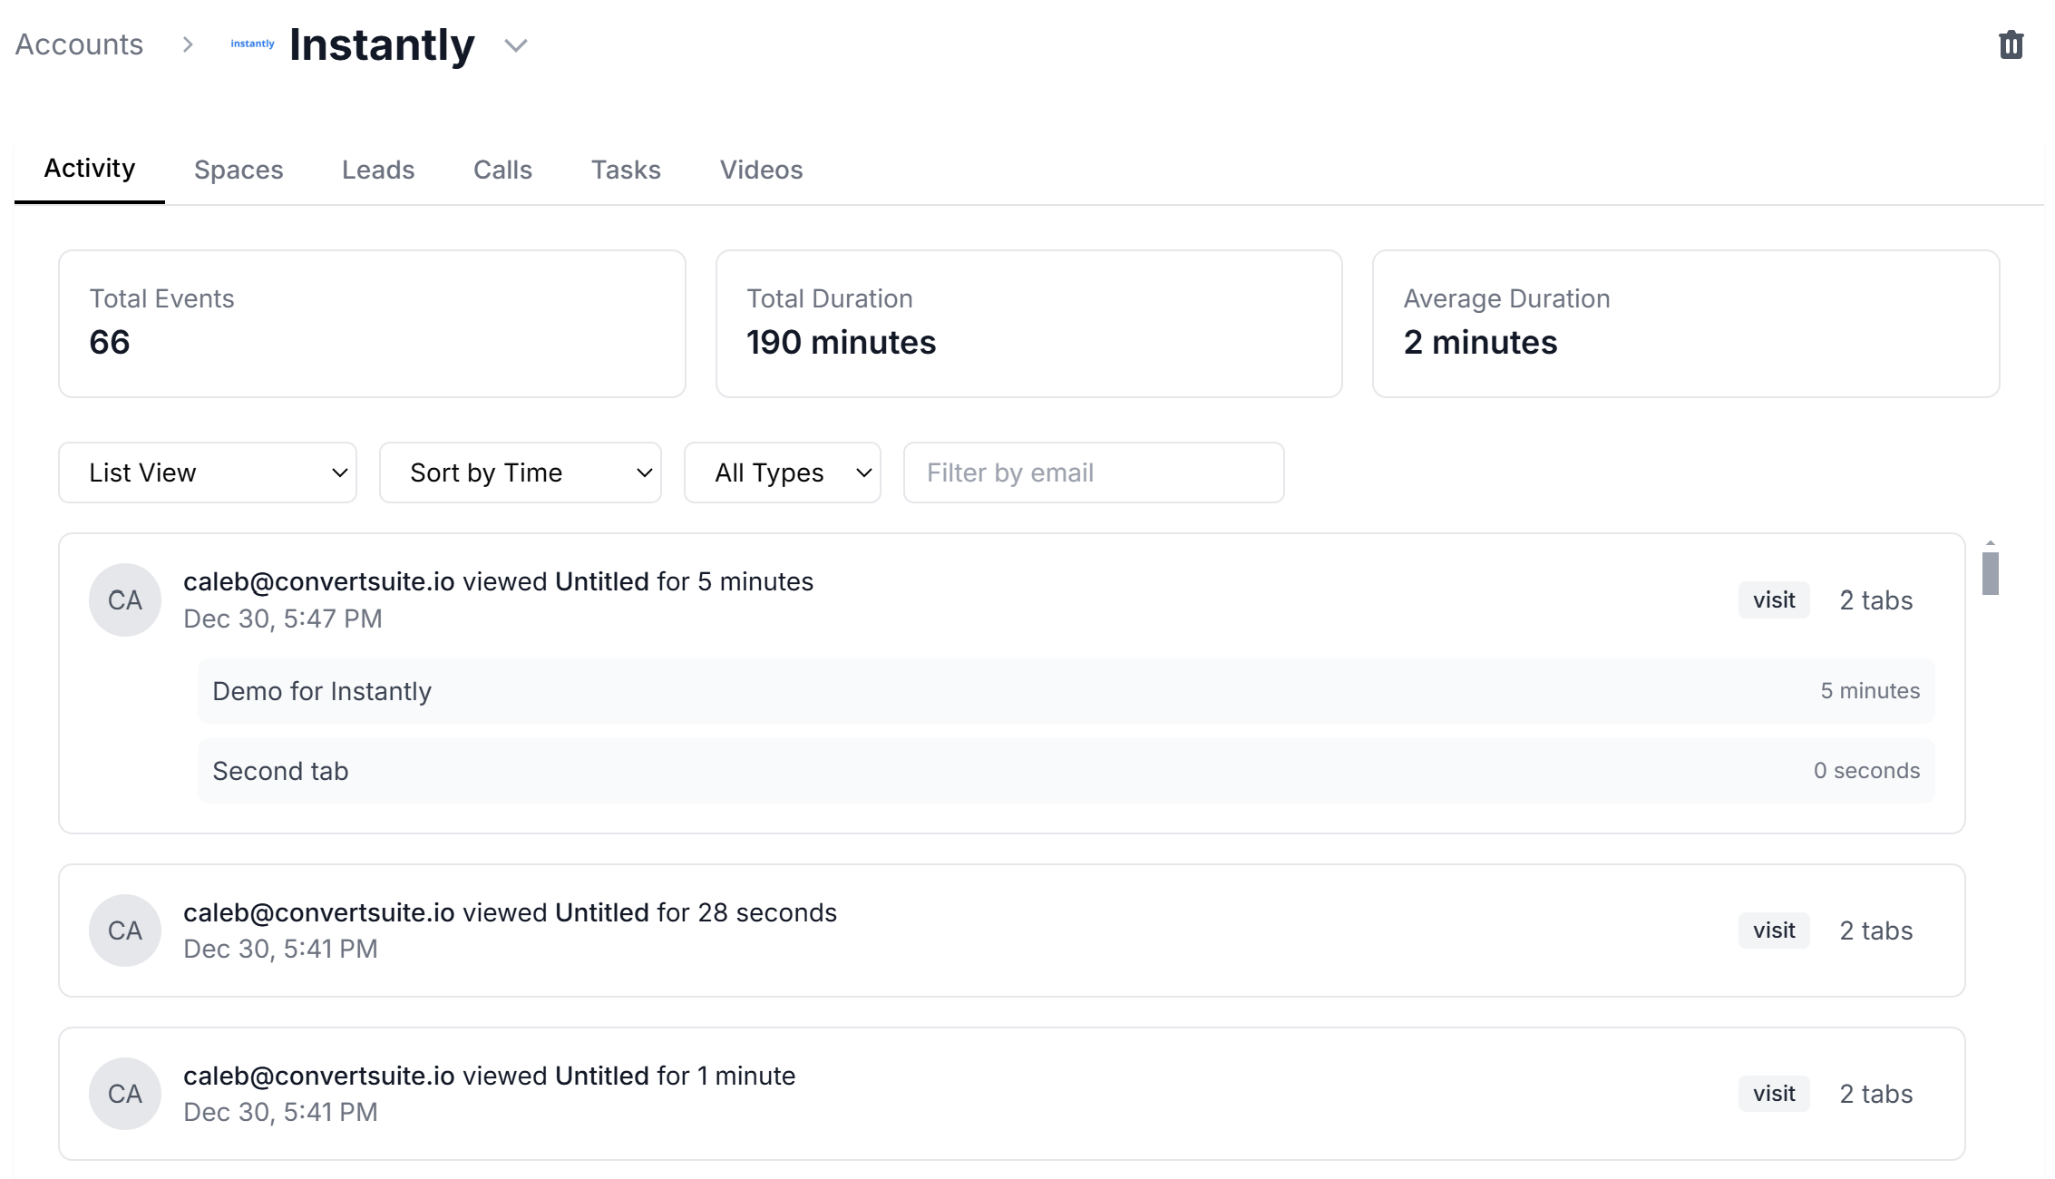Click the CA avatar on 1 minute event
Screen dimensions: 2055x1179
pyautogui.click(x=125, y=1094)
